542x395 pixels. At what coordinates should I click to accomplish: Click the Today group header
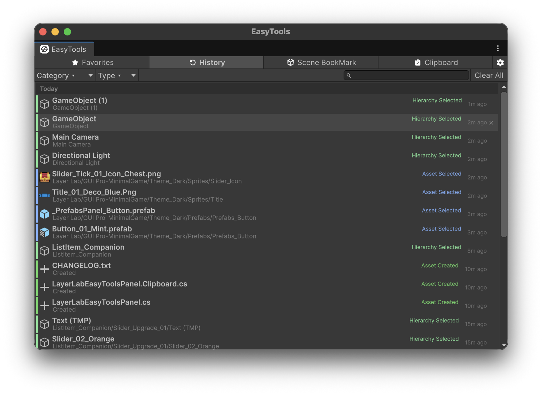[x=267, y=89]
